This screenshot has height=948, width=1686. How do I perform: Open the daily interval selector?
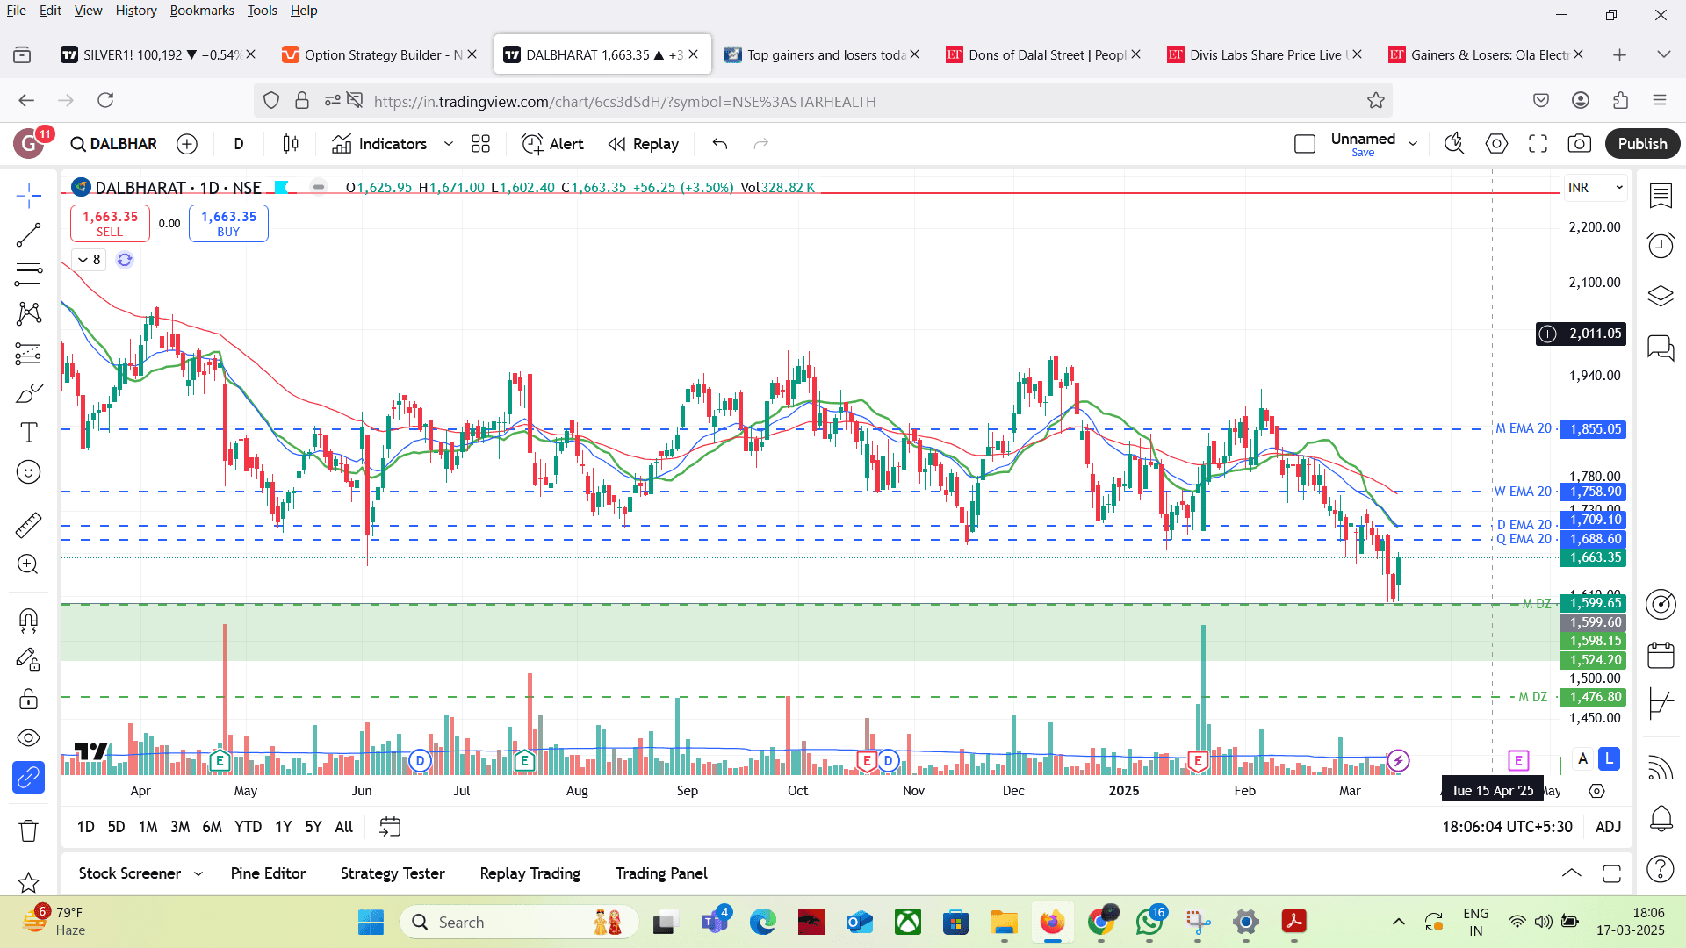[239, 144]
